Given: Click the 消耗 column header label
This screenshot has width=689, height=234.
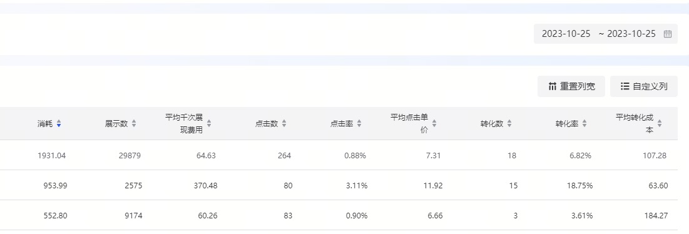Looking at the screenshot, I should pyautogui.click(x=45, y=124).
